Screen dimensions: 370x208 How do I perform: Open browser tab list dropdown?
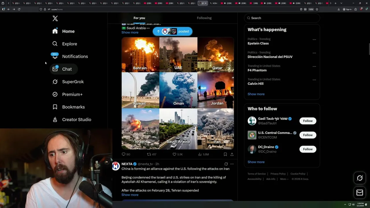point(341,3)
